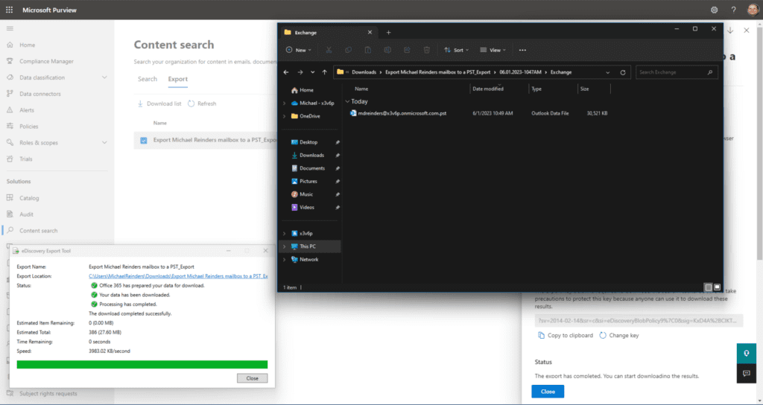Click Close in eDiscovery Export Tool
Viewport: 763px width, 405px height.
point(252,378)
